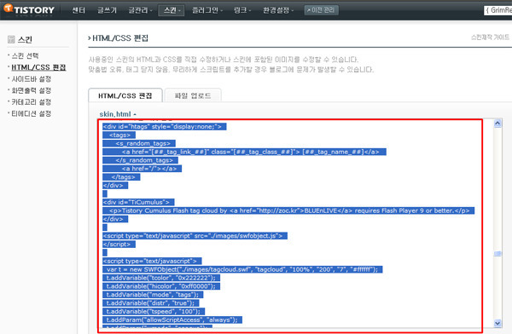
Task: Click the Tistory Cumulus Flash paragraph line
Action: (288, 210)
